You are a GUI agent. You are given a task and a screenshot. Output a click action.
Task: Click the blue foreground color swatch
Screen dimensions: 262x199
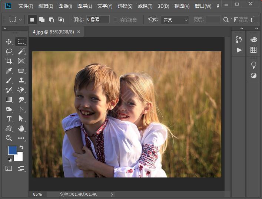tap(12, 150)
